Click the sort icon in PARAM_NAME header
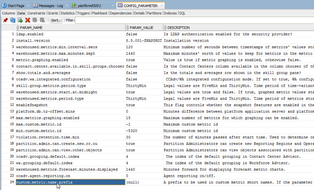The height and width of the screenshot is (190, 314). pos(18,28)
